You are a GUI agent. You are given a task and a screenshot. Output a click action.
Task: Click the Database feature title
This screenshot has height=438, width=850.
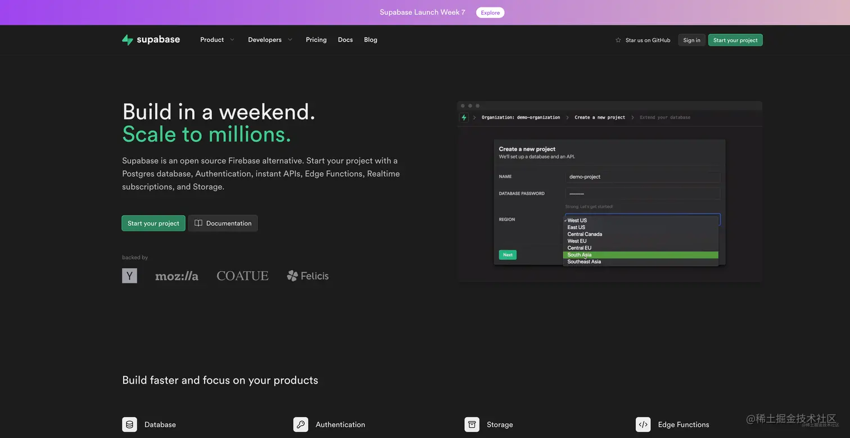click(160, 425)
